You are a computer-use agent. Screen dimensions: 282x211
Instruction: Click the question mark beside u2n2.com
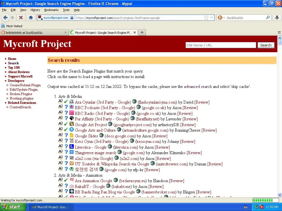(66, 158)
